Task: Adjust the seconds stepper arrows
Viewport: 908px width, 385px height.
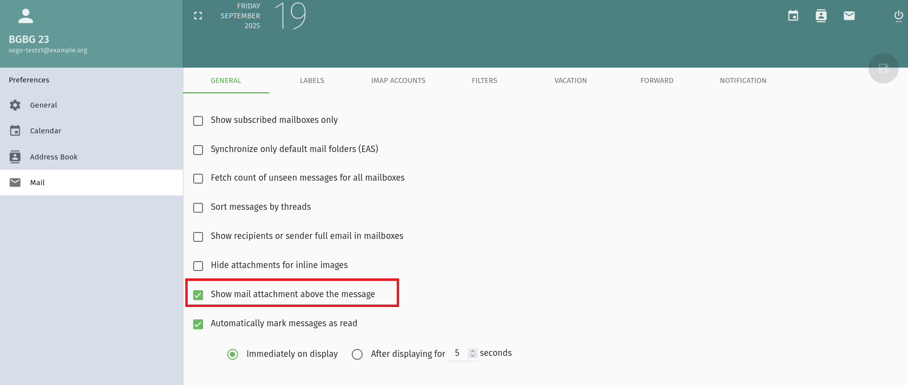Action: [473, 353]
